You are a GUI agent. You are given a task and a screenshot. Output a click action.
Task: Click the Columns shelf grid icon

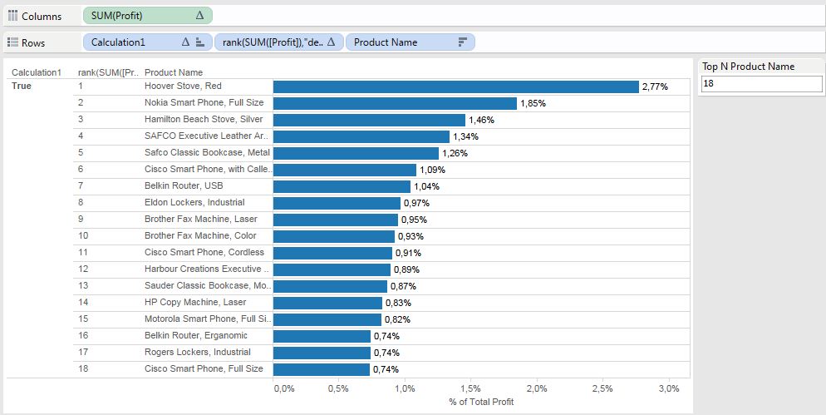pyautogui.click(x=12, y=16)
